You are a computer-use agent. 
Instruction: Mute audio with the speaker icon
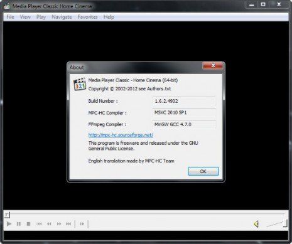pos(256,224)
